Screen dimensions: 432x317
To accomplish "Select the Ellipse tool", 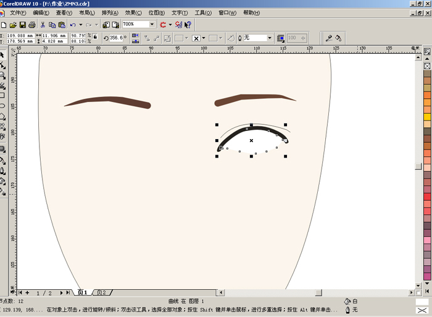I will pyautogui.click(x=2, y=106).
